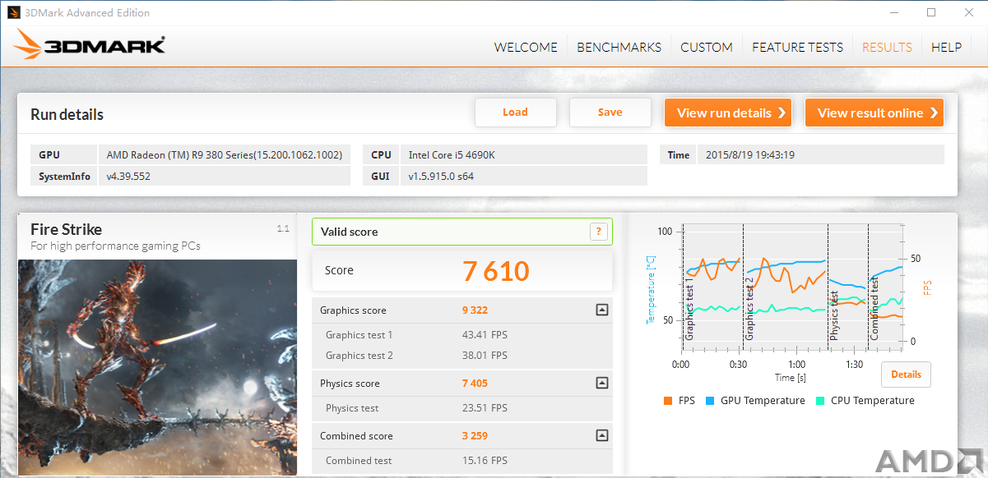Image resolution: width=988 pixels, height=478 pixels.
Task: Open the WELCOME tab
Action: tap(526, 47)
